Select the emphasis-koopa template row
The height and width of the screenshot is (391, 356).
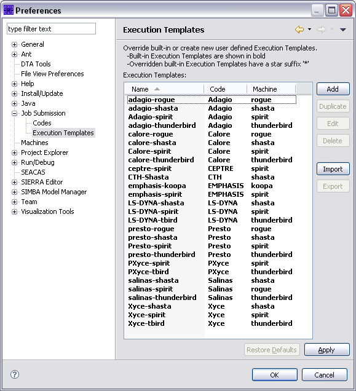[x=212, y=186]
